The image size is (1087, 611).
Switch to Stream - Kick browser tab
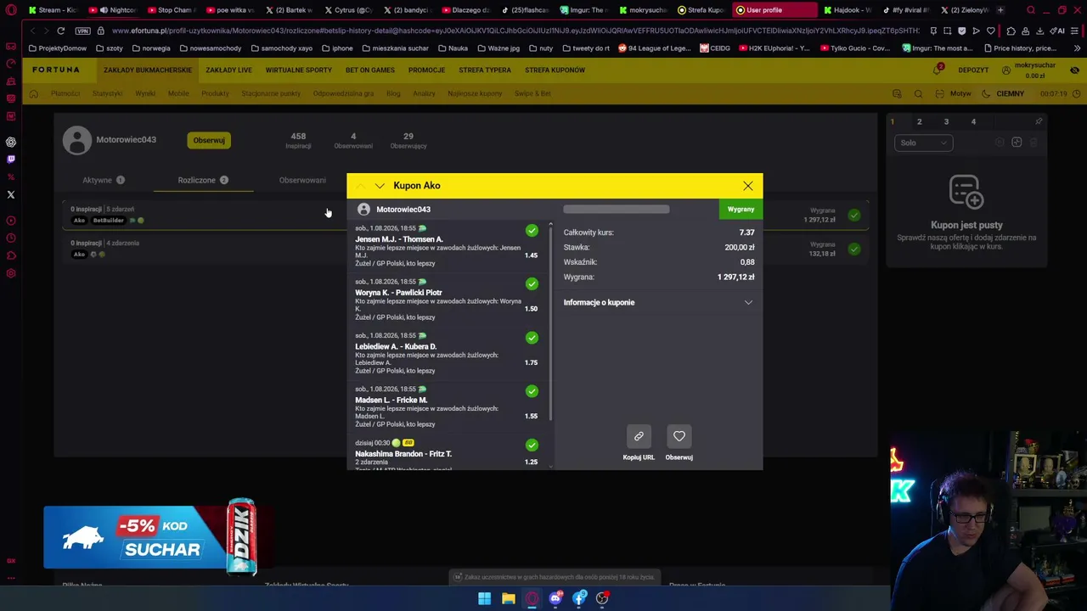click(x=51, y=10)
